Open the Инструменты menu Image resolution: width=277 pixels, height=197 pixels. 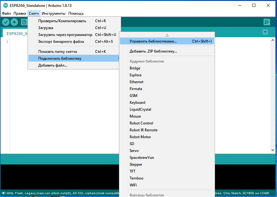pos(54,13)
